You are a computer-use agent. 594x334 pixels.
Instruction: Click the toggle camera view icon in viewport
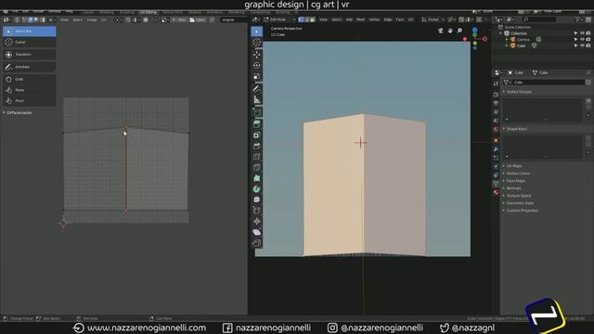(441, 31)
